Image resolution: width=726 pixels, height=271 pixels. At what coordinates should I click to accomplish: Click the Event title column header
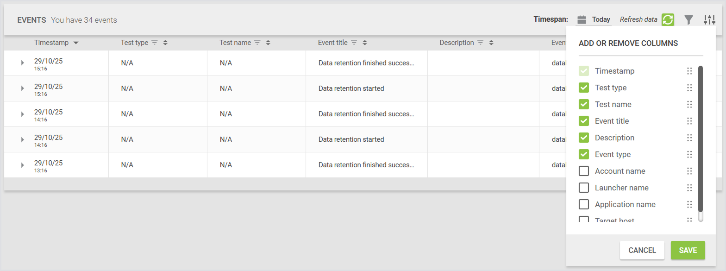tap(332, 43)
